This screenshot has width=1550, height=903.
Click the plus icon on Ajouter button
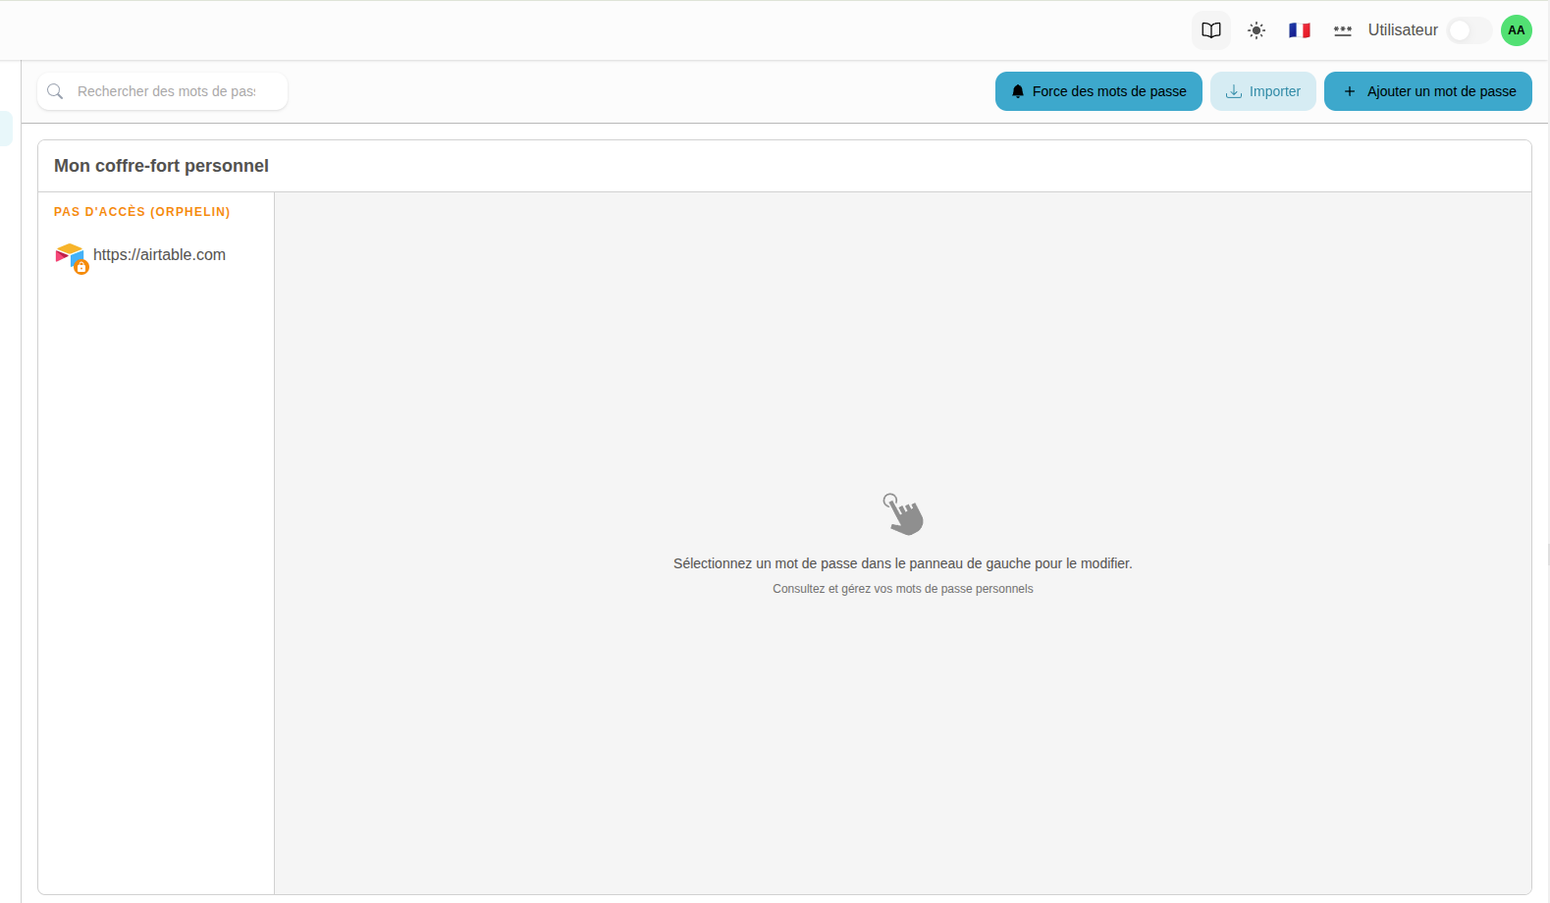click(1349, 91)
